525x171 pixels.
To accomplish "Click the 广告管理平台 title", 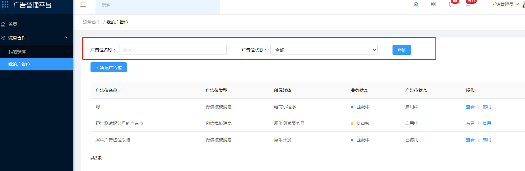I will coord(32,5).
